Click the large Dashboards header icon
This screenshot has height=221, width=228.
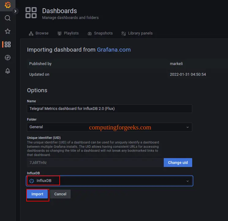[31, 13]
